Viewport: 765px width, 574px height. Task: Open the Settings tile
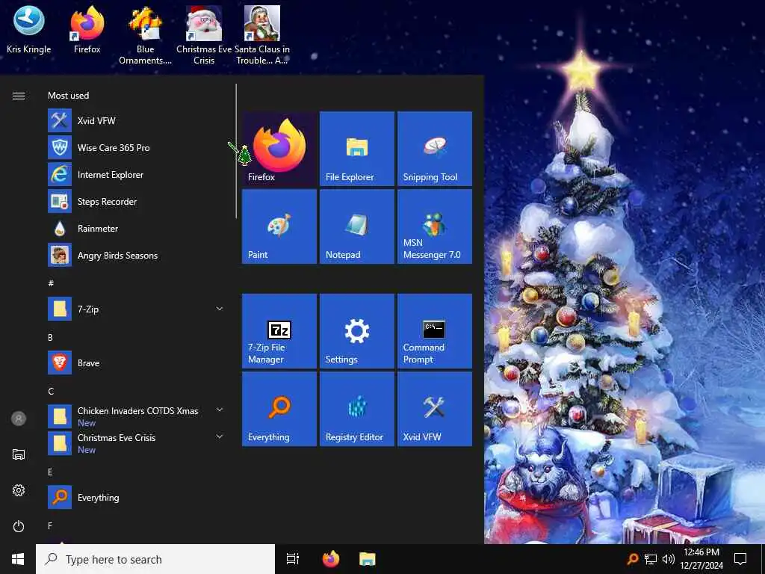(x=356, y=331)
